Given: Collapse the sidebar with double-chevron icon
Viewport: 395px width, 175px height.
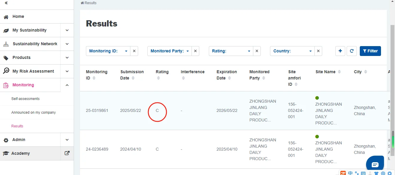Looking at the screenshot, I should pos(6,3).
